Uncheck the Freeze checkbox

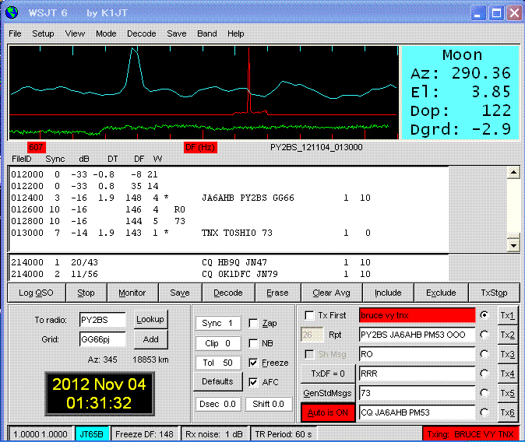tap(253, 363)
